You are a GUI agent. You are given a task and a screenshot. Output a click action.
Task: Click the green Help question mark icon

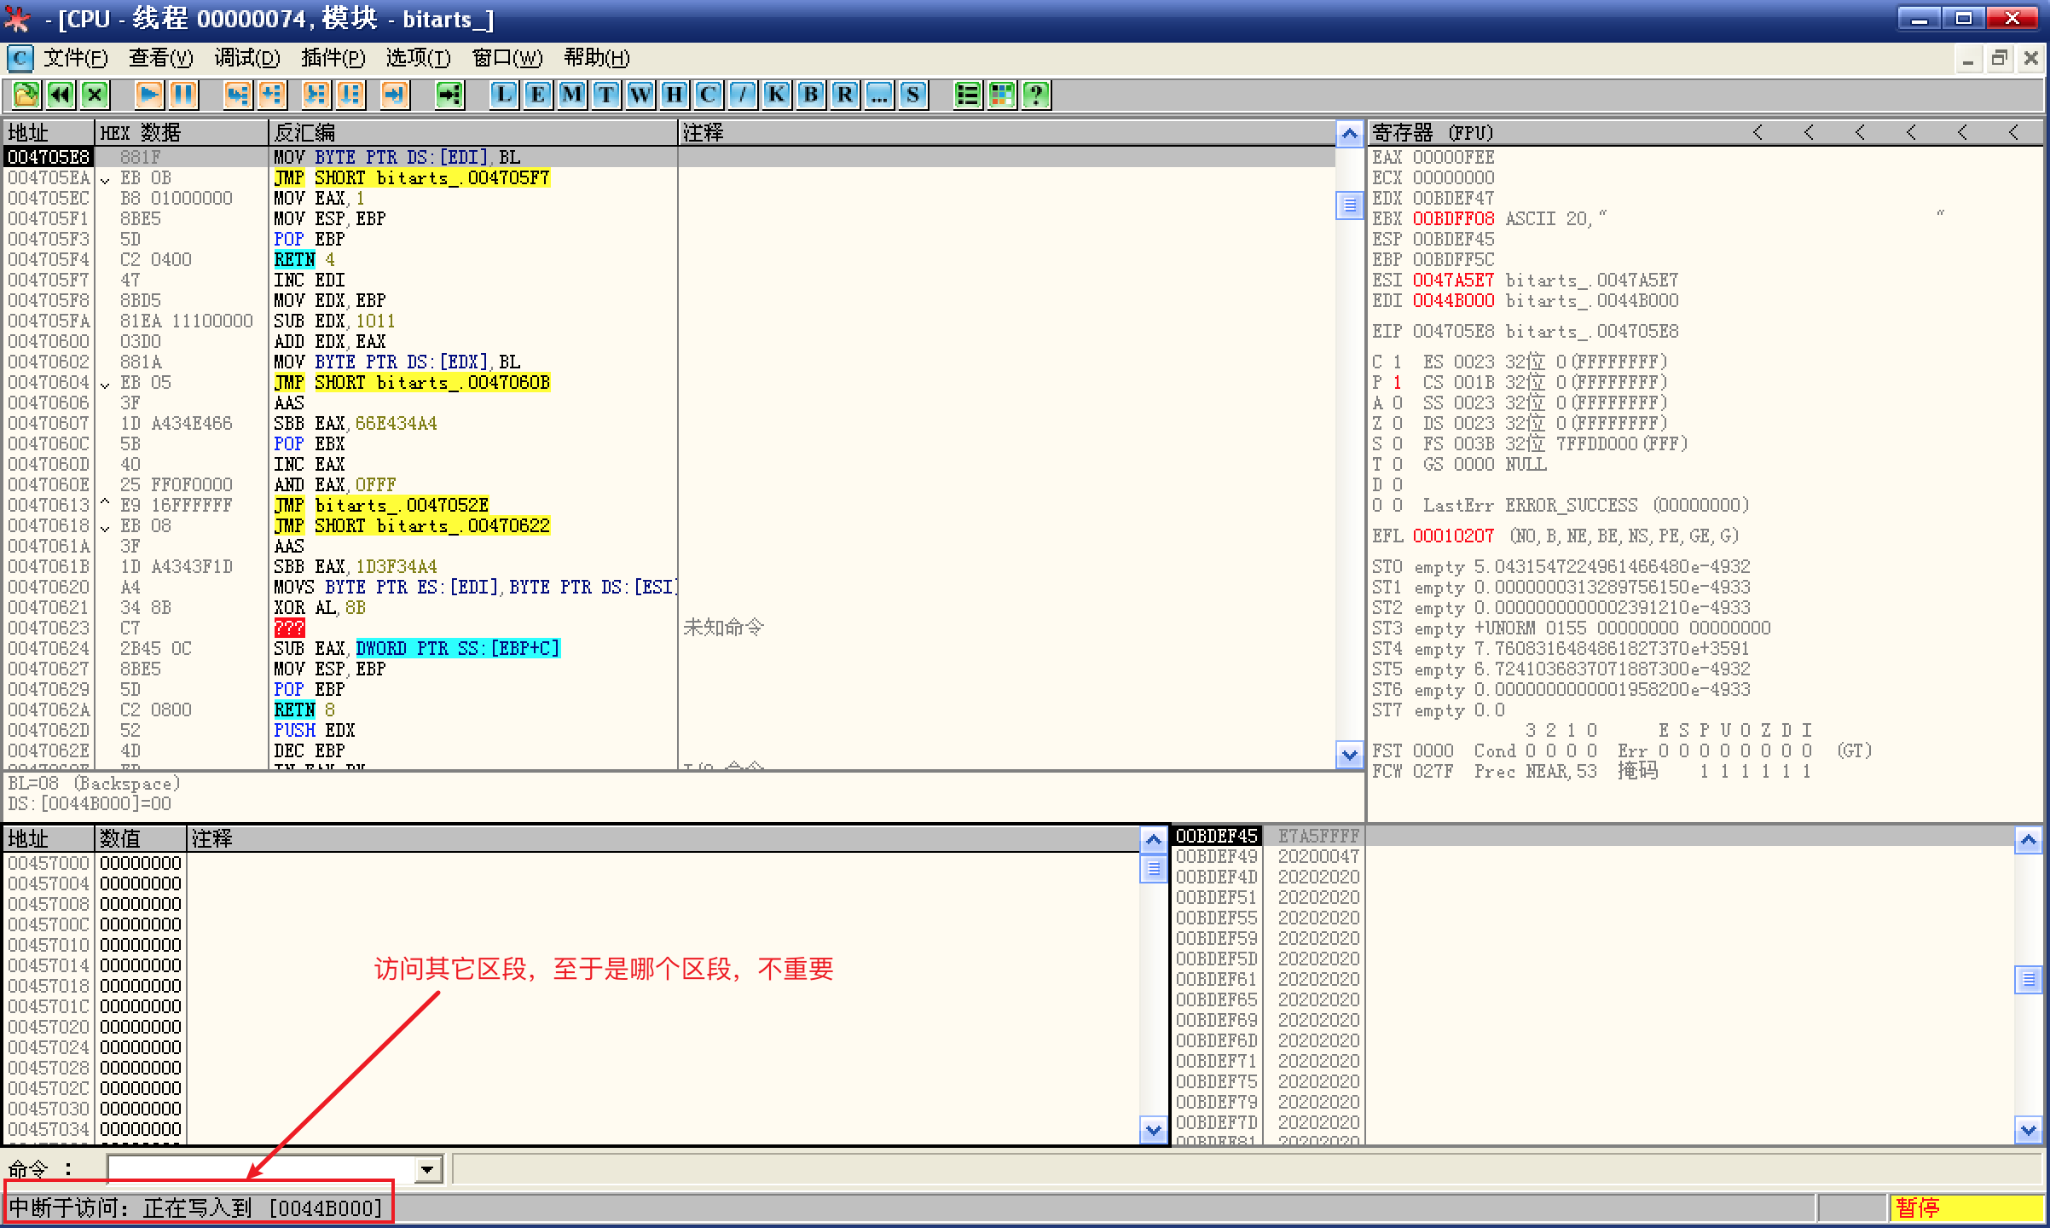(1036, 95)
